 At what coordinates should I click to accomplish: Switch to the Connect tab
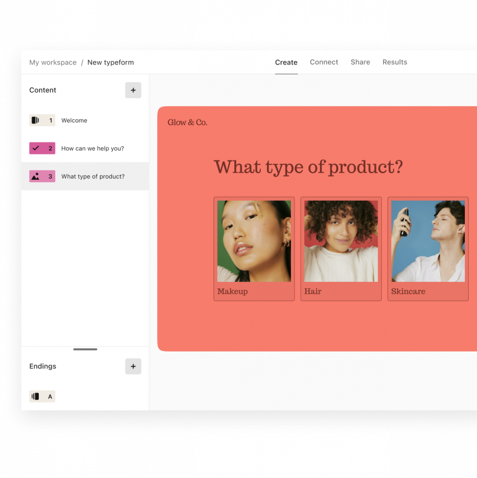[324, 62]
